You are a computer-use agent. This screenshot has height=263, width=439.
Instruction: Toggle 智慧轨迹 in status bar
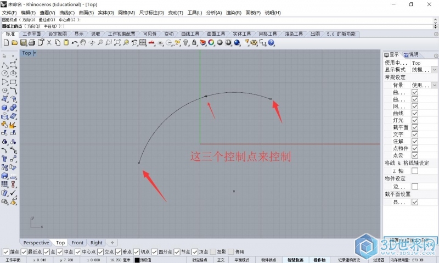(295, 260)
